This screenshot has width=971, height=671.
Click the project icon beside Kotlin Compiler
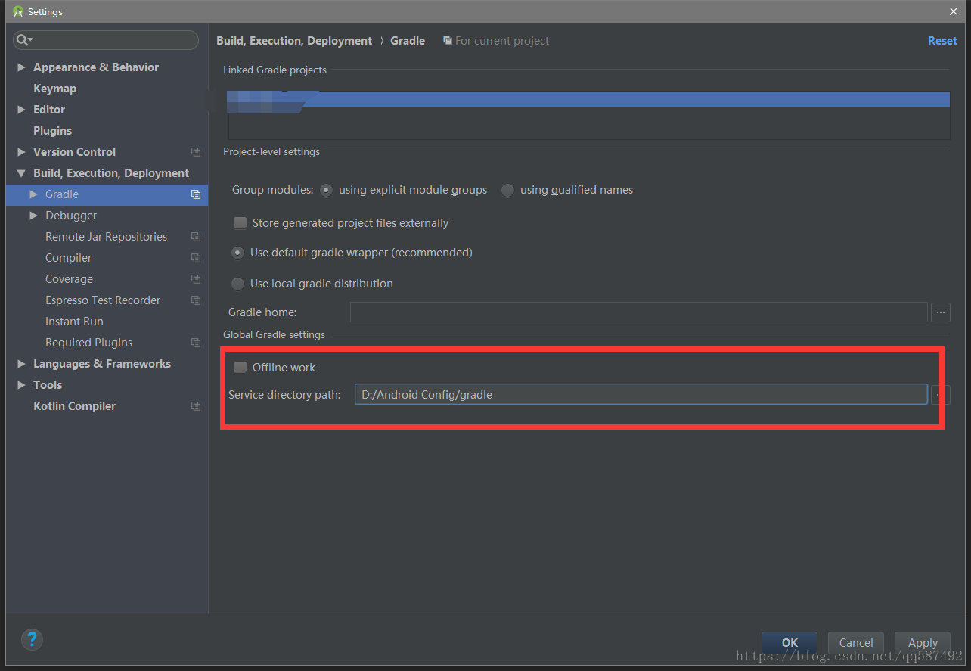[196, 406]
